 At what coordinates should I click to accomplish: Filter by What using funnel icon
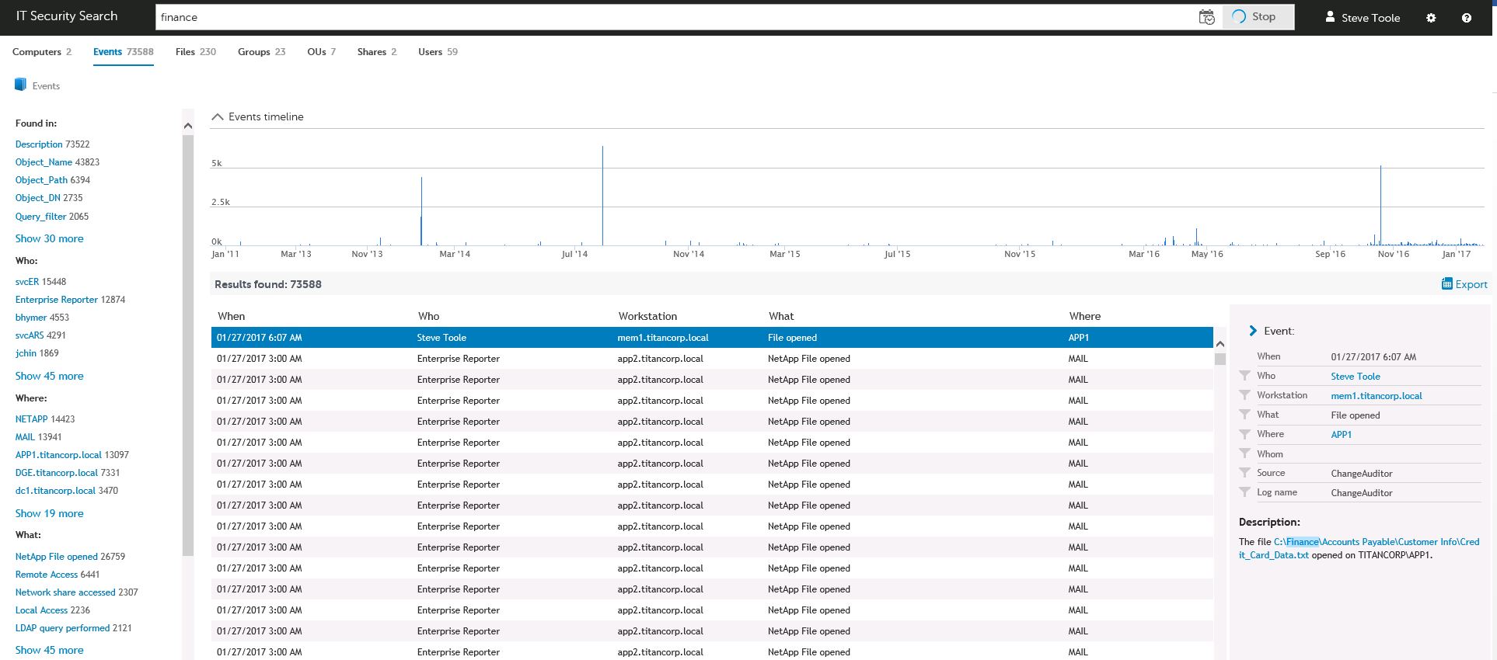tap(1244, 415)
